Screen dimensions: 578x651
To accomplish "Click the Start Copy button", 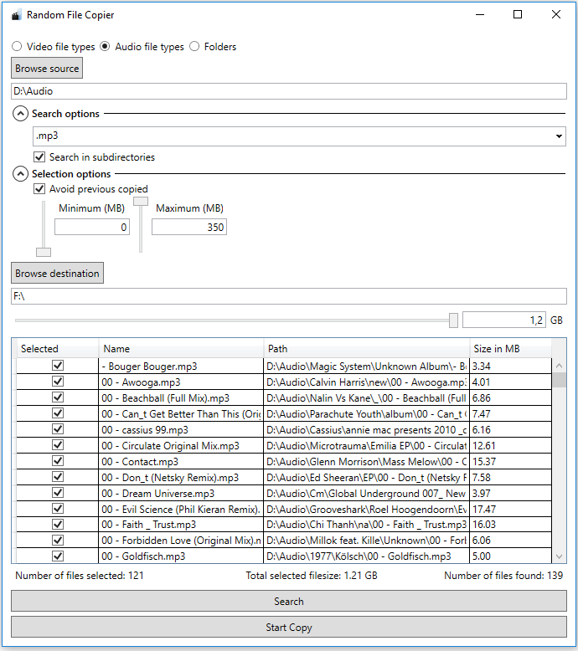I will (289, 627).
